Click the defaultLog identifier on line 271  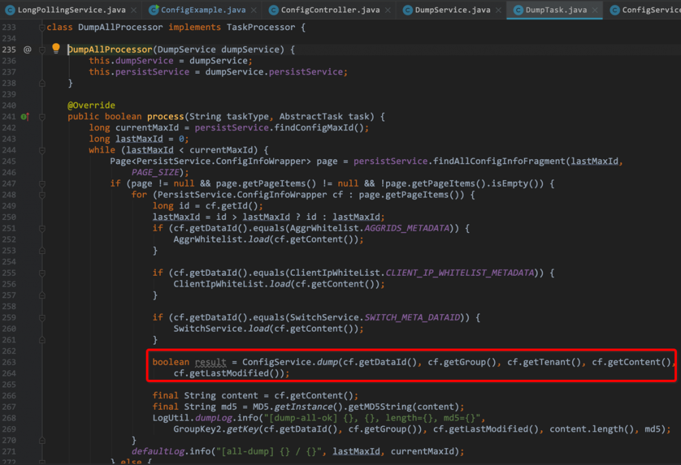tap(158, 451)
